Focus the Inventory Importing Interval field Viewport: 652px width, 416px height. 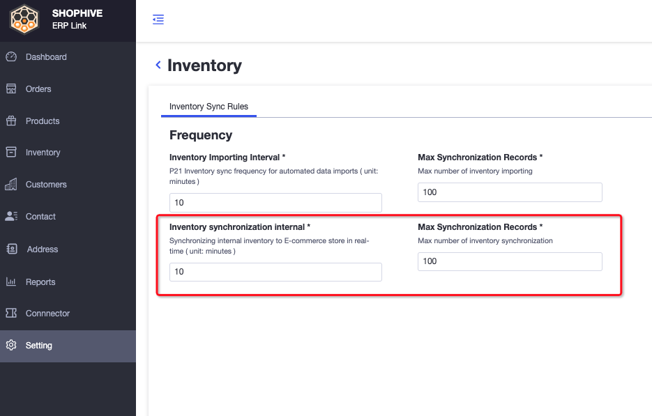point(275,203)
